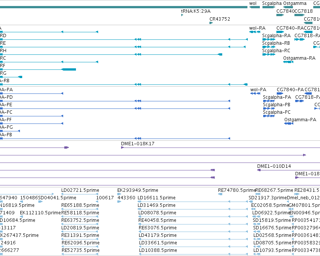Select the Ostgamma-PA protein
Viewport: 320px width, 256px height.
click(x=289, y=123)
